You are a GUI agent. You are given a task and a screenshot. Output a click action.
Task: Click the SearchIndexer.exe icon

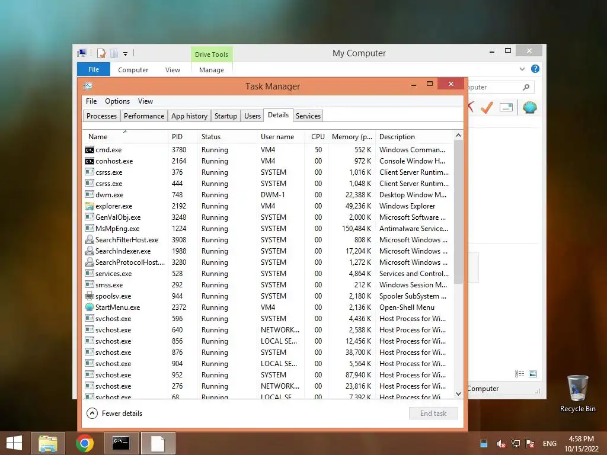coord(90,251)
